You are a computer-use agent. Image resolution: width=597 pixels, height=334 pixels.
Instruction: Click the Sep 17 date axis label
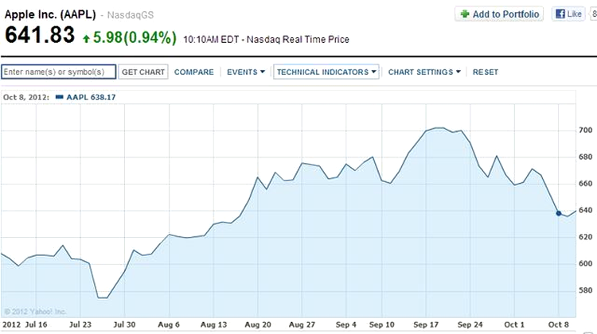click(426, 325)
